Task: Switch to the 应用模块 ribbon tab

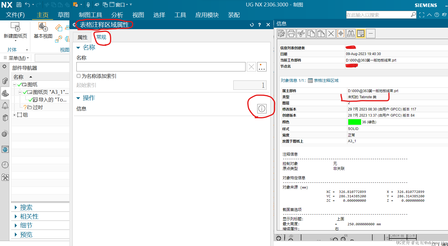Action: click(207, 15)
